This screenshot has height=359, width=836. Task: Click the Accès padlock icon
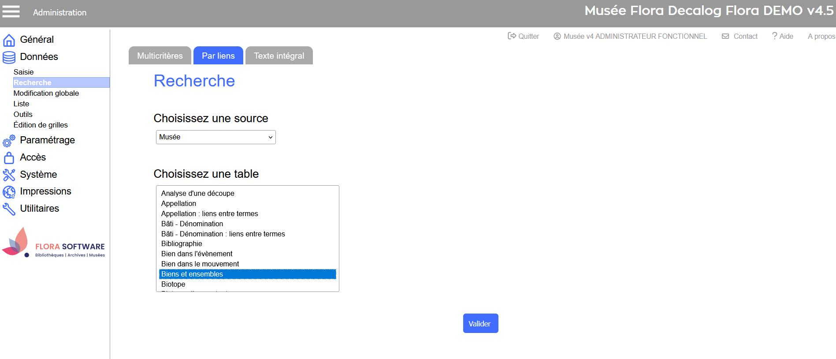coord(9,158)
